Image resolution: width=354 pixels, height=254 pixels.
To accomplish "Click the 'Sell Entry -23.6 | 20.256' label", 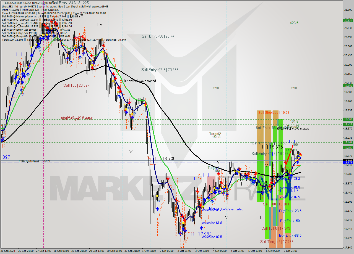I will tap(160, 70).
